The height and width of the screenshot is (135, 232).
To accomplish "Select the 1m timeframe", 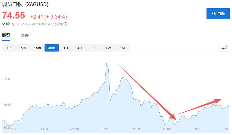I will (x=9, y=48).
